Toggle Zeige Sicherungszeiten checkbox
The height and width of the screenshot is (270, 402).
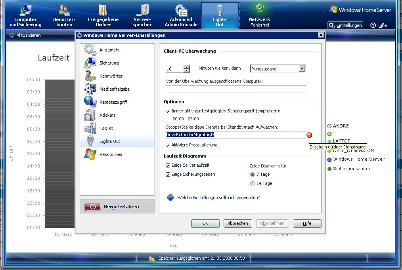tap(168, 175)
